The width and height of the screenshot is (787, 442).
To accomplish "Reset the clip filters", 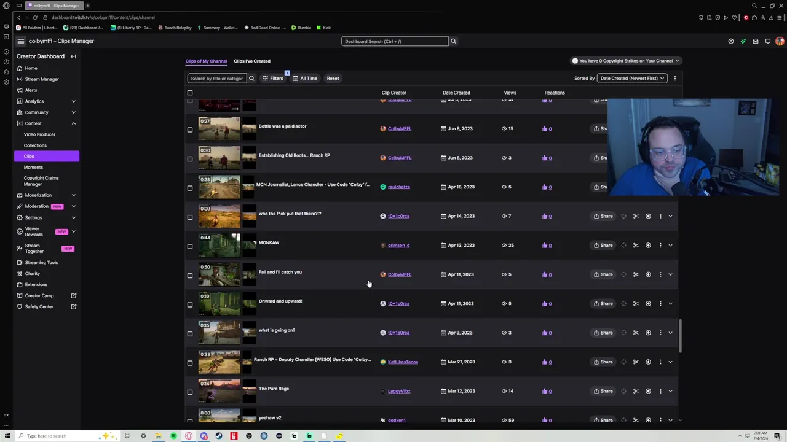I will [x=333, y=78].
